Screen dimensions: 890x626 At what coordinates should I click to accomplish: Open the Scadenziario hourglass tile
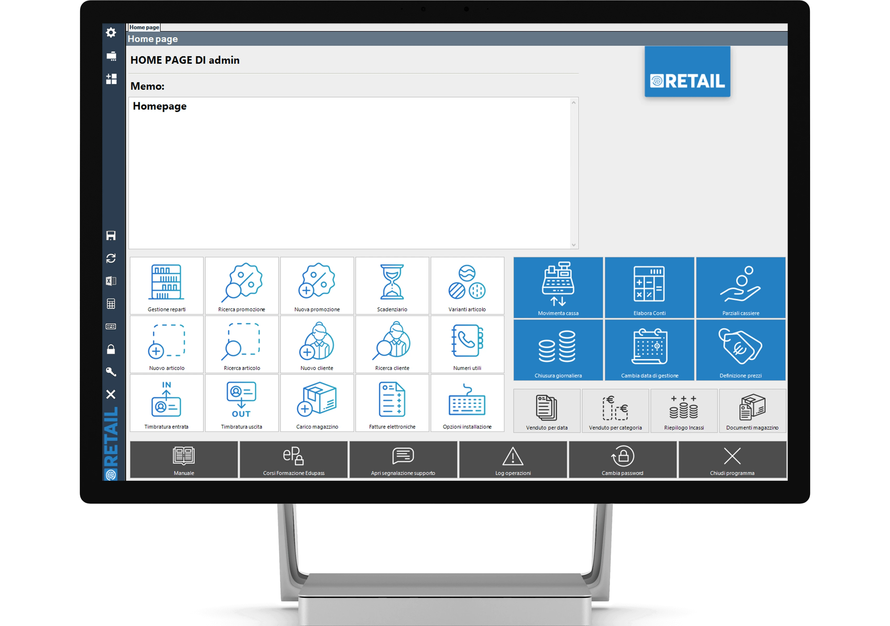[392, 286]
